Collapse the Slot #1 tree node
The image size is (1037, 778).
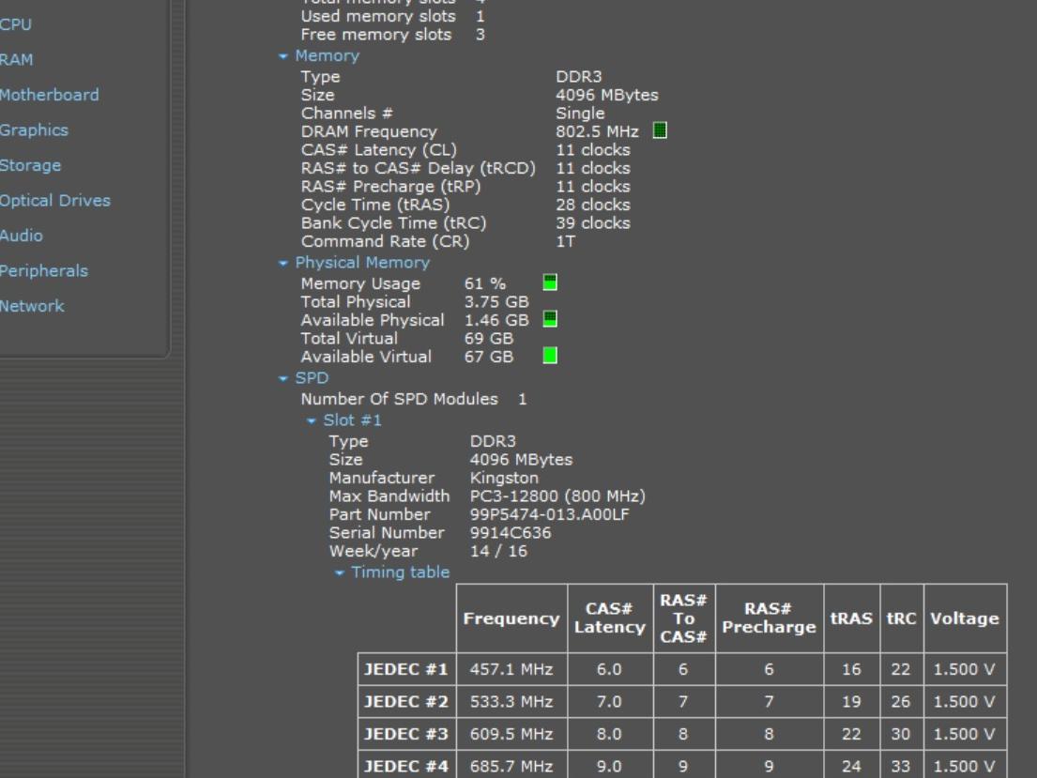point(312,421)
